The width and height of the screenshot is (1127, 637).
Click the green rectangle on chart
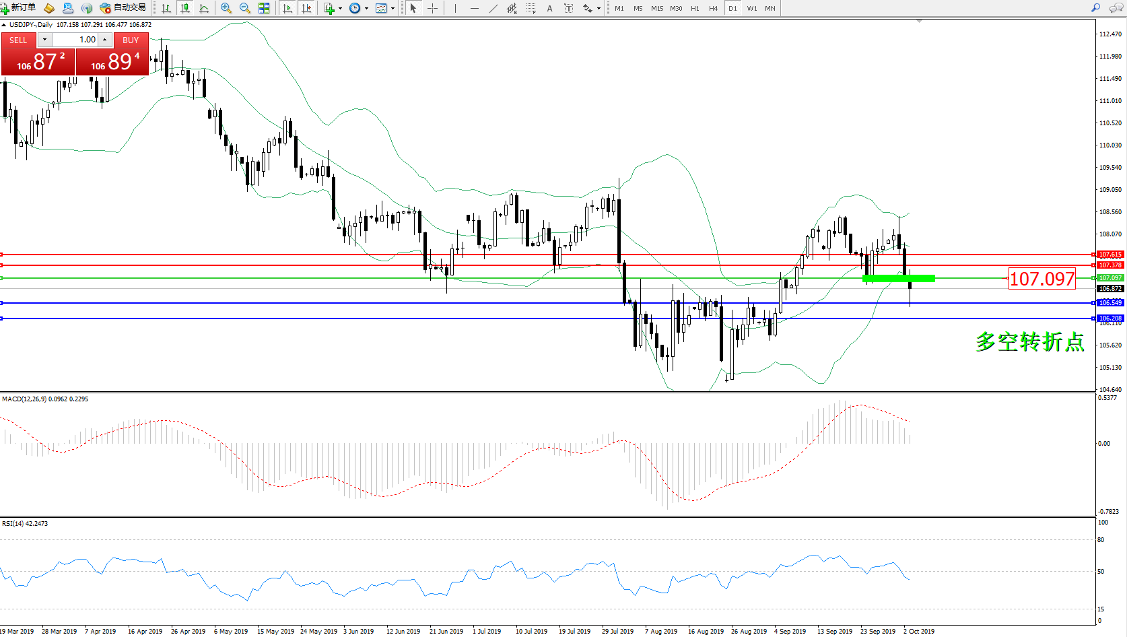(x=898, y=278)
